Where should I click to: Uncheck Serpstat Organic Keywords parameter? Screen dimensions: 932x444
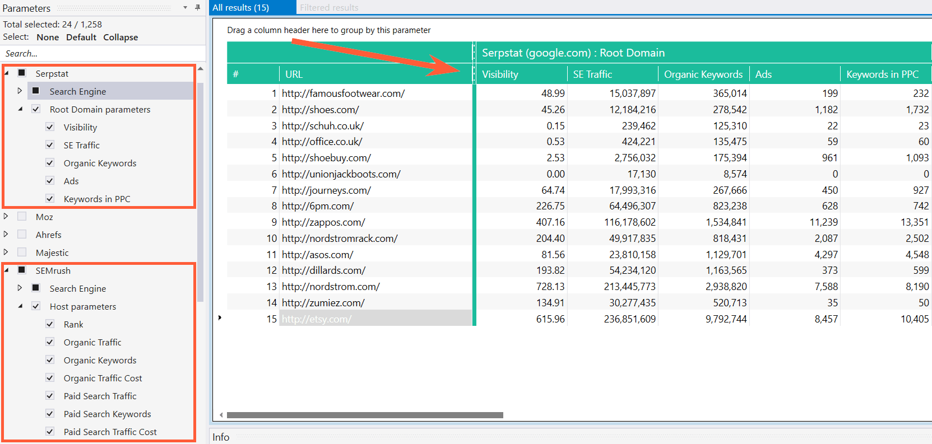tap(50, 163)
